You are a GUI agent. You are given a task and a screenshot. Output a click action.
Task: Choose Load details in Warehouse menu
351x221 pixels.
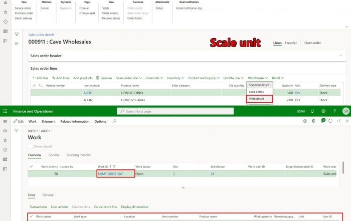[256, 92]
